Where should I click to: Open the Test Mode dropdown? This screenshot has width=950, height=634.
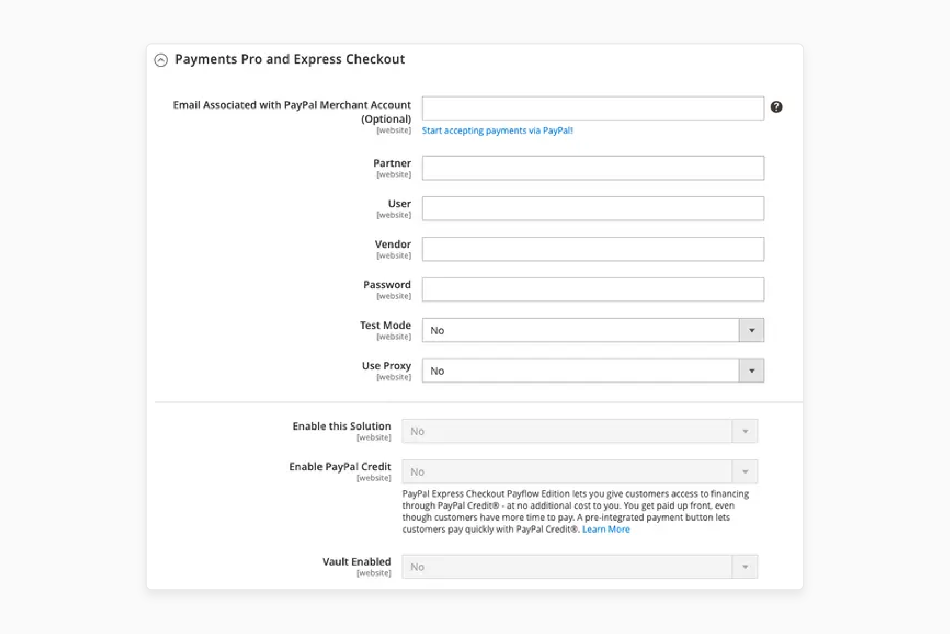(x=593, y=330)
